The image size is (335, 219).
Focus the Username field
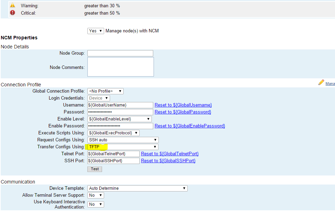tap(120, 105)
